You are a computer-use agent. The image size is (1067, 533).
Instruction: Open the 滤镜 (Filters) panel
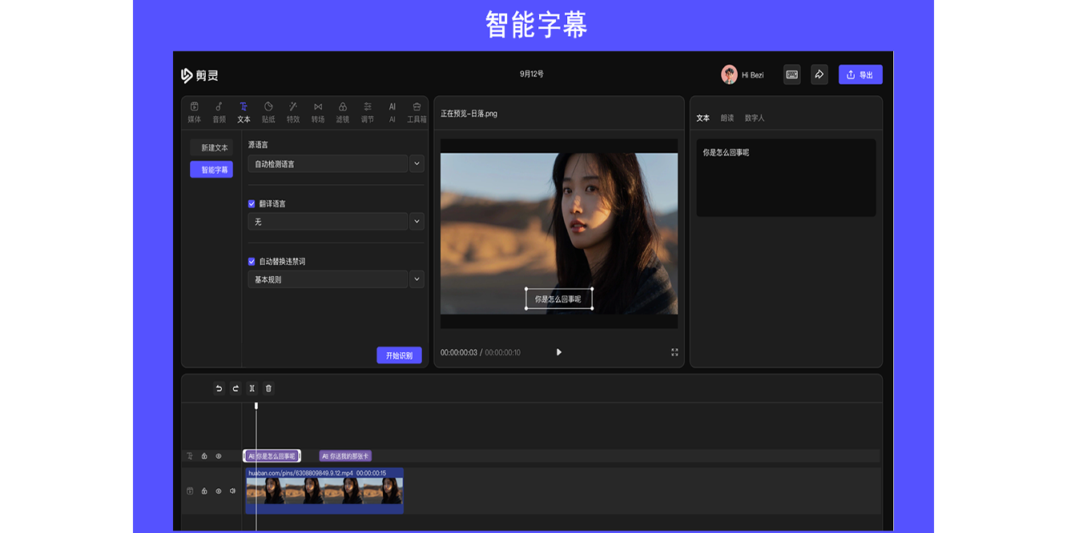[x=342, y=110]
